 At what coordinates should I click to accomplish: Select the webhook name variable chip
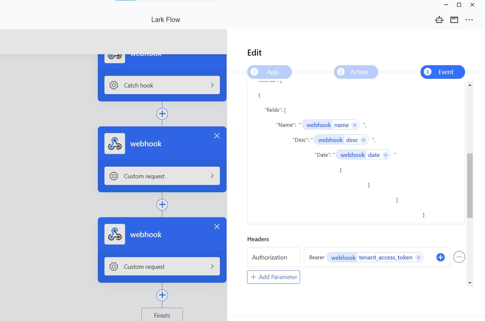click(x=330, y=125)
